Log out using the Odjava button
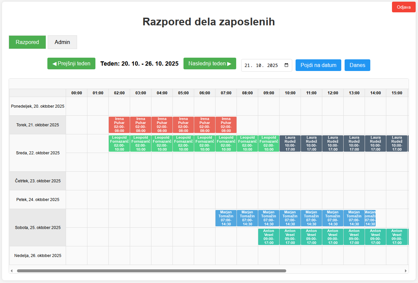 pyautogui.click(x=404, y=7)
